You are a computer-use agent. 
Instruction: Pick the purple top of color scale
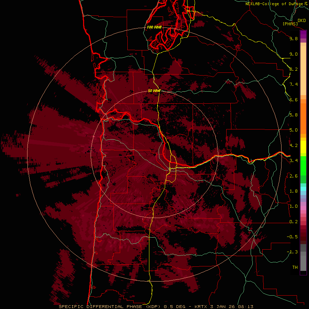tap(303, 34)
